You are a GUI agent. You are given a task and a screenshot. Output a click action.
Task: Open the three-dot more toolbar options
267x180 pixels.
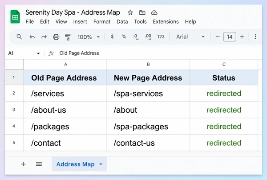(x=255, y=37)
